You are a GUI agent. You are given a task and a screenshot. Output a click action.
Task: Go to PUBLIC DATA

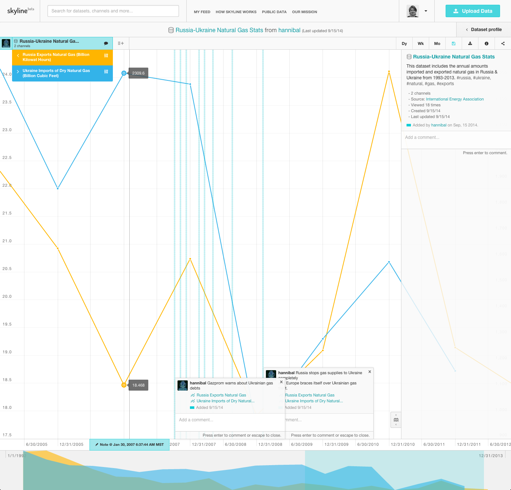(274, 12)
